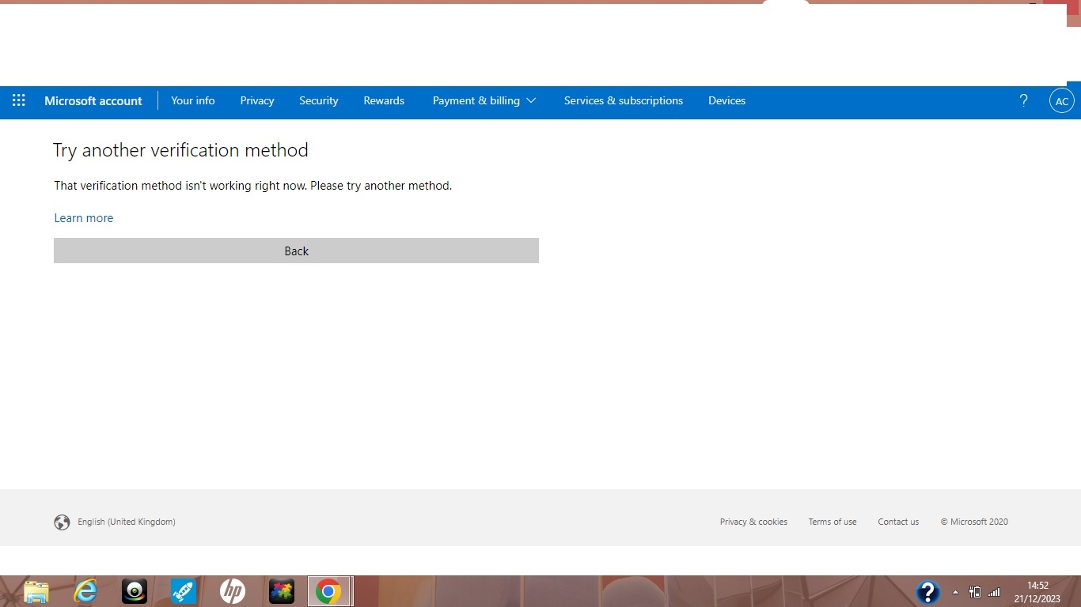Open the blue rocket app in taskbar
This screenshot has width=1081, height=607.
(x=184, y=591)
